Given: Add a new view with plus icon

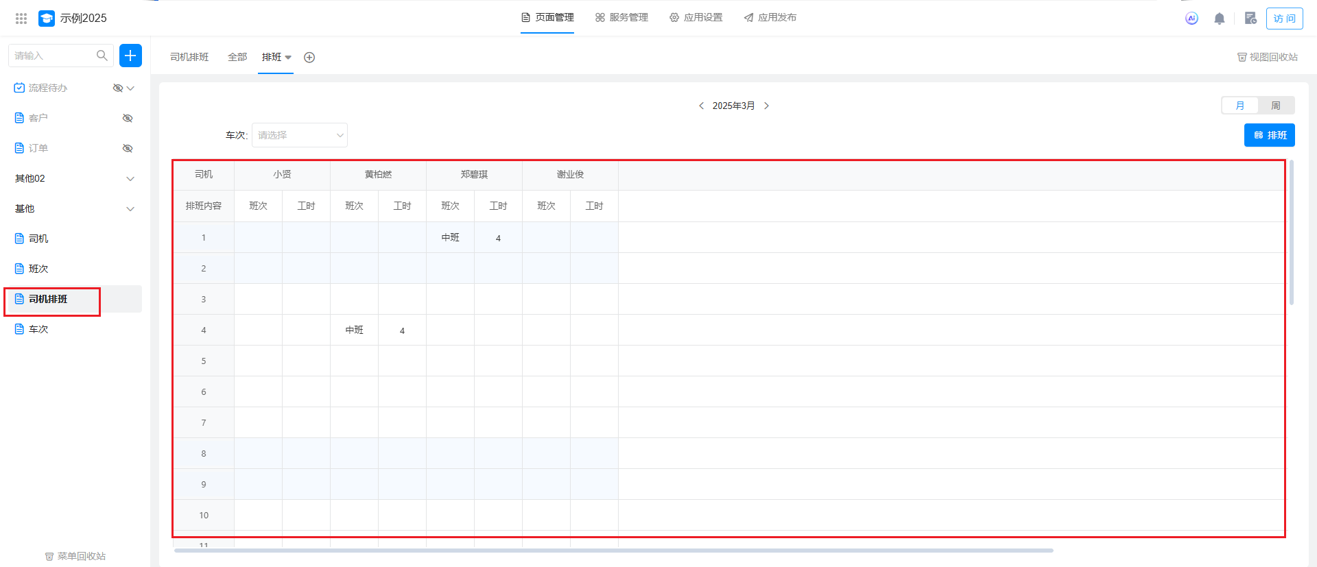Looking at the screenshot, I should point(309,58).
